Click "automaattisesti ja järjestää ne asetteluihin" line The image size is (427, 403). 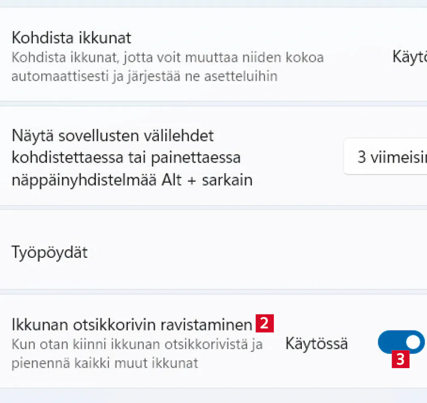coord(144,76)
